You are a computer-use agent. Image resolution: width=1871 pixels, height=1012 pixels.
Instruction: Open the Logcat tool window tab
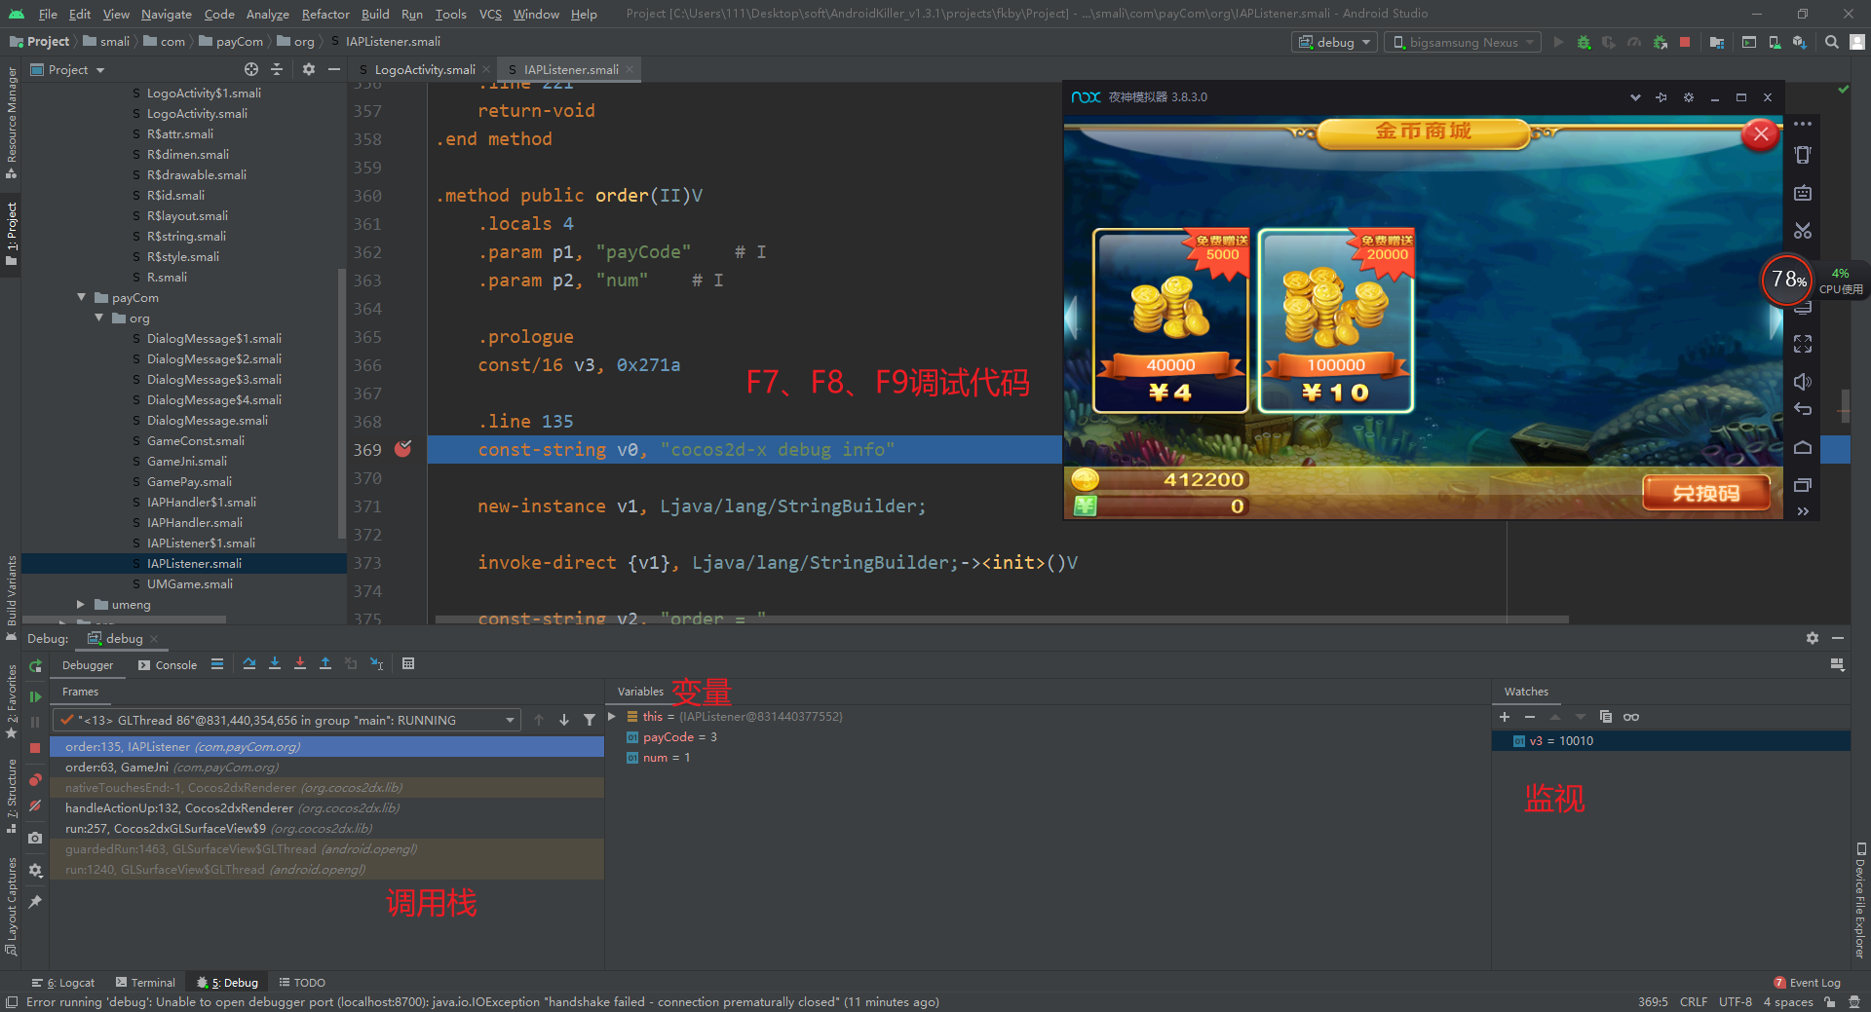pyautogui.click(x=64, y=983)
